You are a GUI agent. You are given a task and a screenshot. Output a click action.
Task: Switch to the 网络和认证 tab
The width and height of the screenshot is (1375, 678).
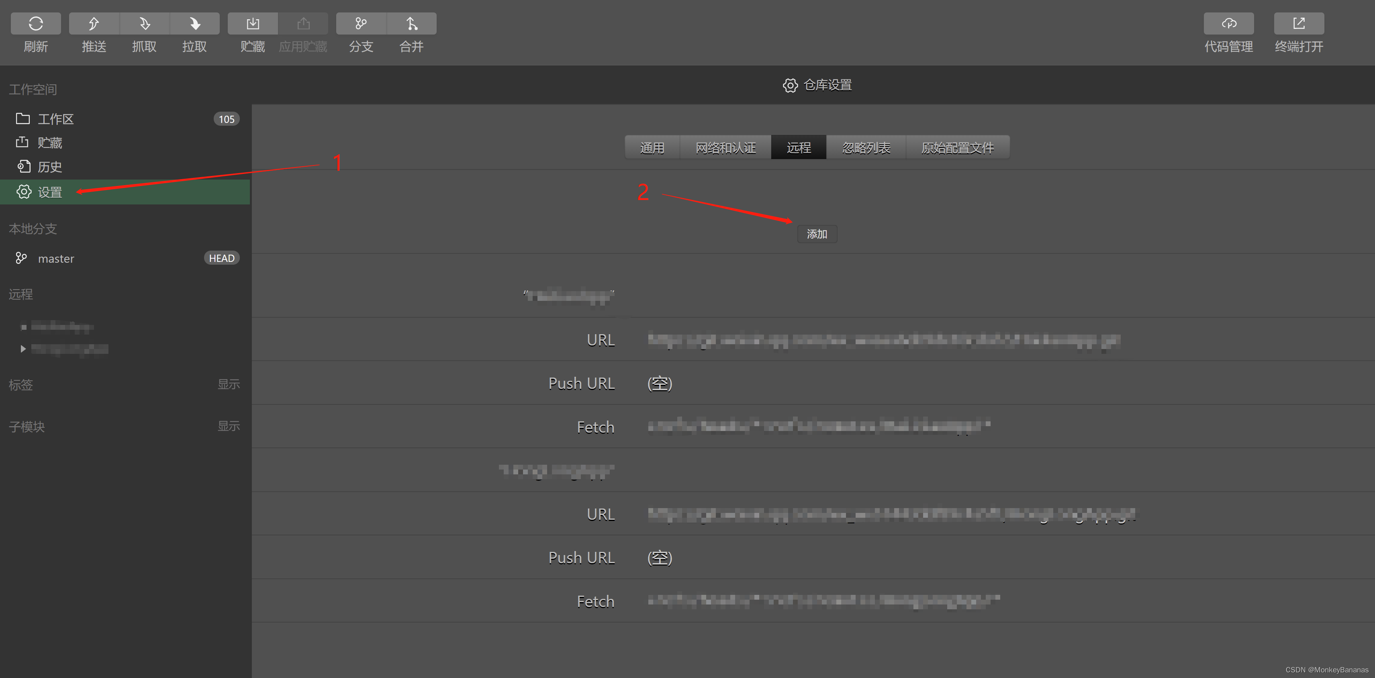[x=725, y=147]
